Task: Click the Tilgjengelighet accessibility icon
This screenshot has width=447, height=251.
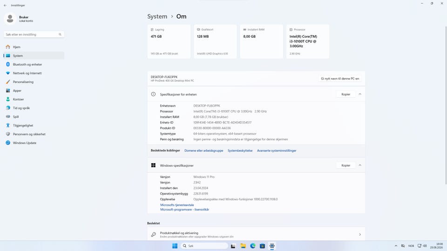Action: point(8,125)
